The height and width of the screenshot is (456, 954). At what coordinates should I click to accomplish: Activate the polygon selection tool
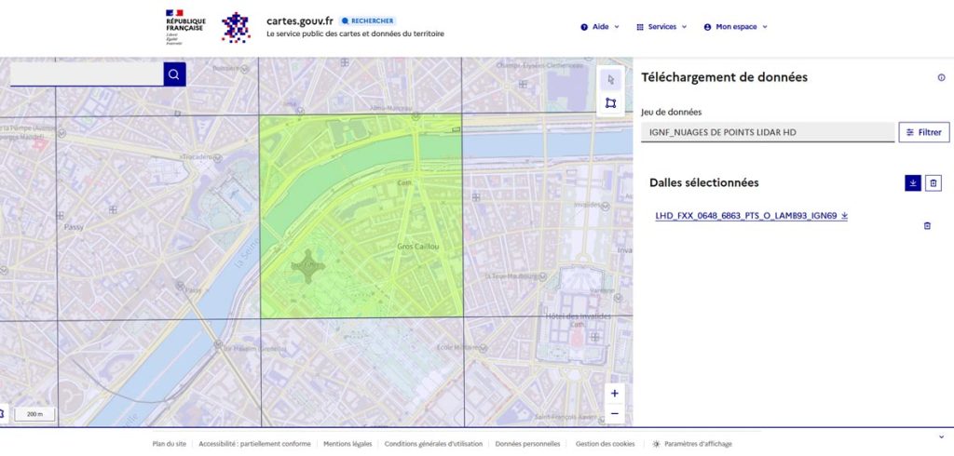610,103
